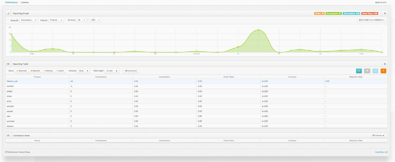Image resolution: width=395 pixels, height=162 pixels.
Task: Click Delacon_call rejection rate 6.82
Action: 327,82
